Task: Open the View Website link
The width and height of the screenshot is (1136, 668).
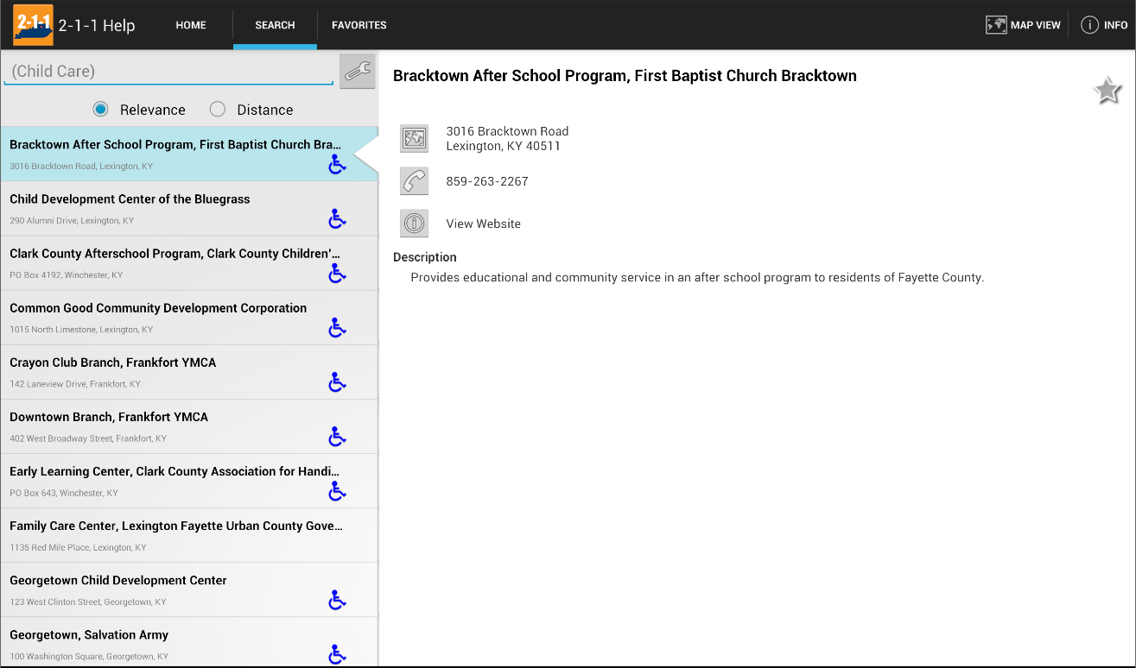Action: pyautogui.click(x=483, y=224)
